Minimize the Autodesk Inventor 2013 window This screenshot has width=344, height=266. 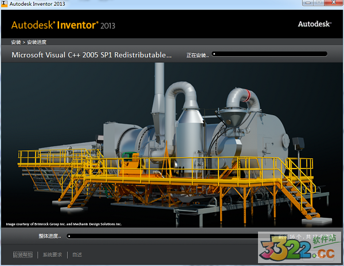308,3
